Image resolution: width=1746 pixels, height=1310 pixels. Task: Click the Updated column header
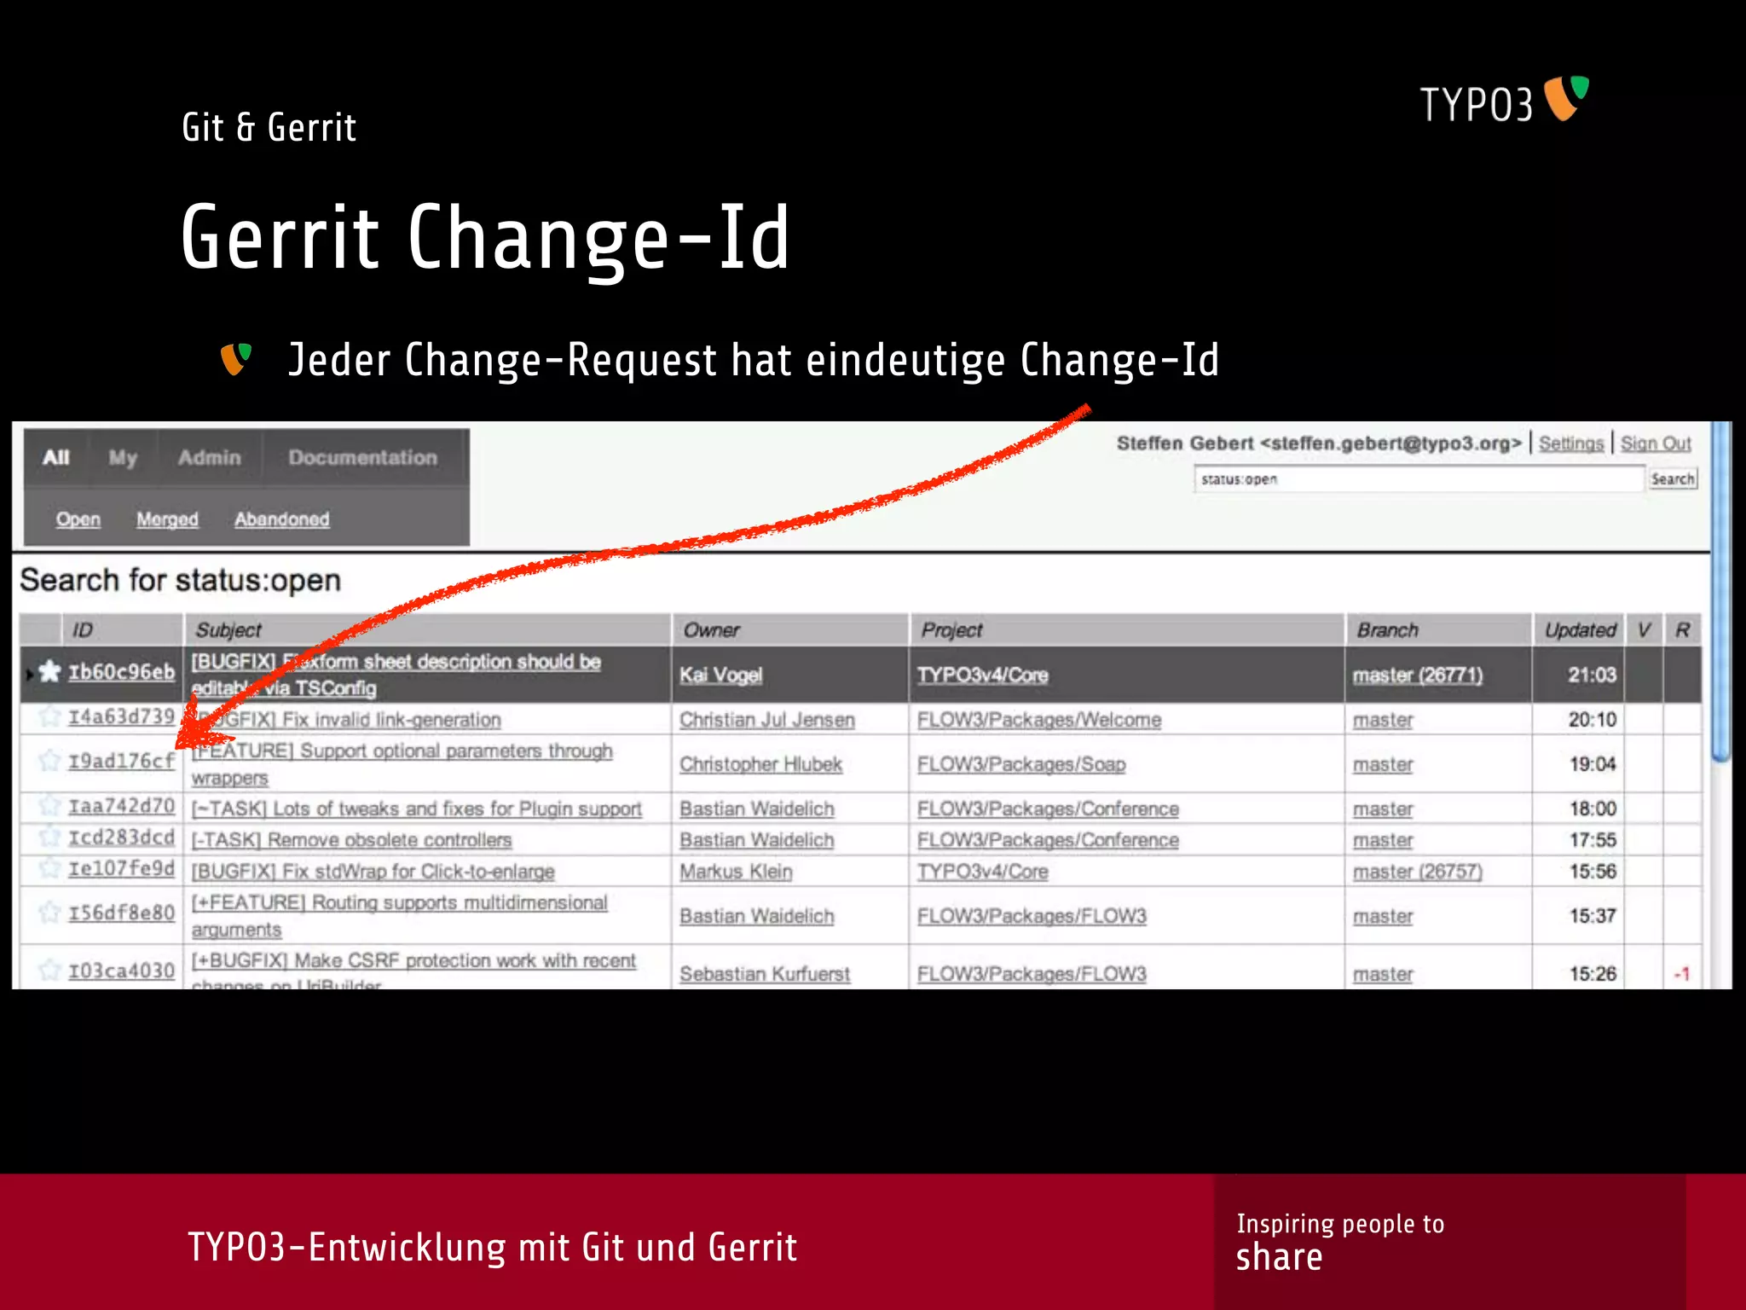tap(1580, 630)
